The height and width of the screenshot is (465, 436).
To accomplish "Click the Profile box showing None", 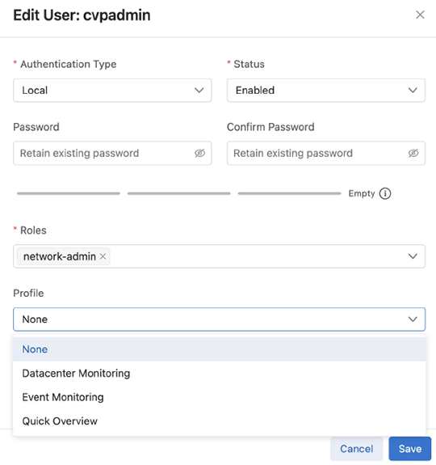I will (219, 319).
